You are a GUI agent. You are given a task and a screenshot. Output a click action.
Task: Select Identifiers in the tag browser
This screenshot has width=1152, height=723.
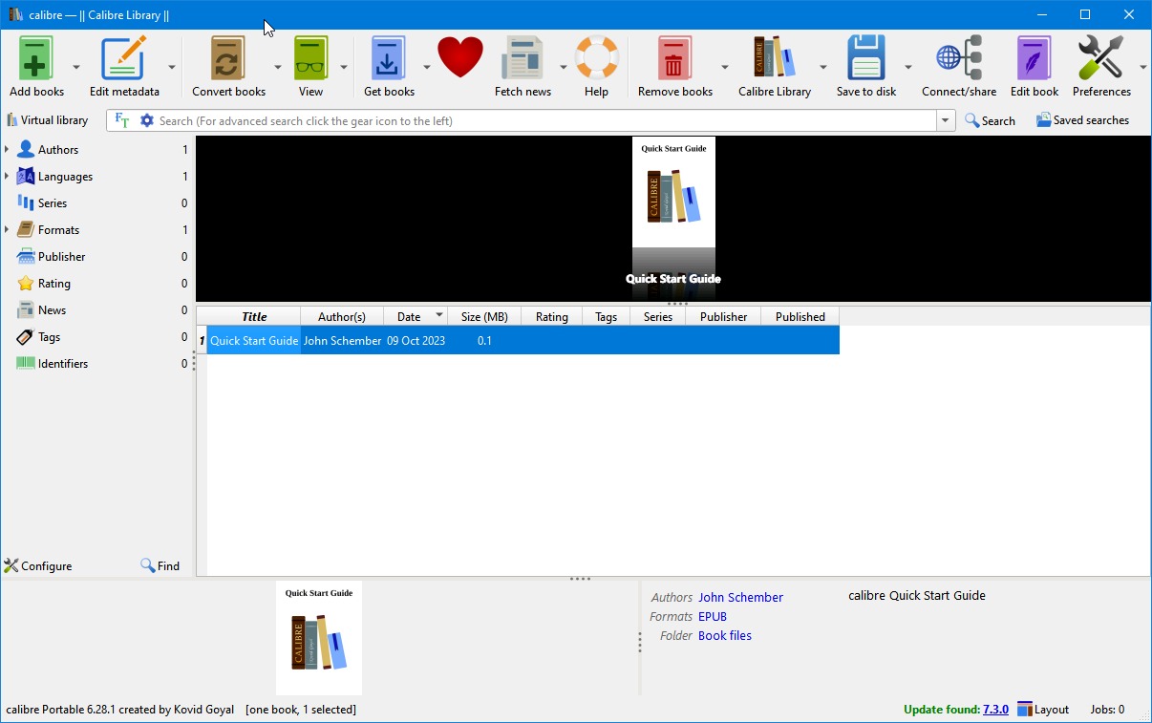[63, 364]
